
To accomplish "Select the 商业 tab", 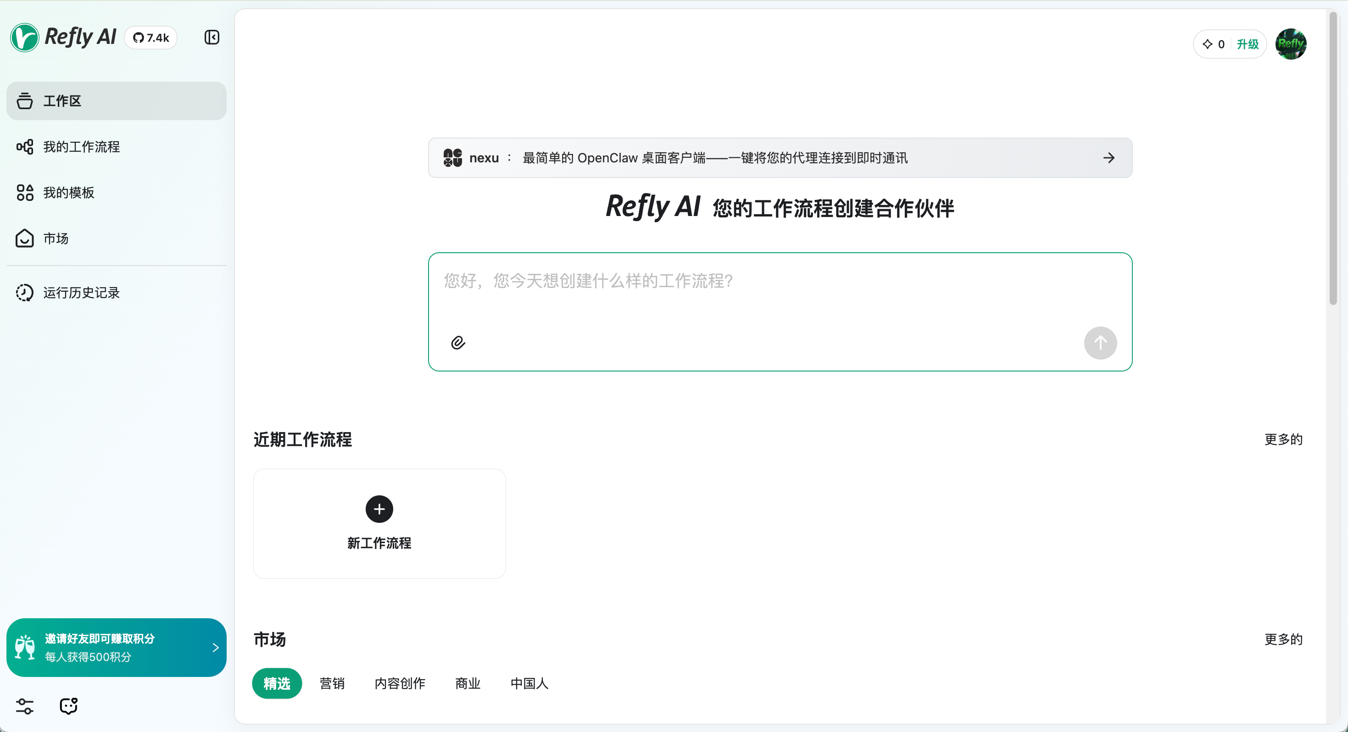I will coord(467,683).
